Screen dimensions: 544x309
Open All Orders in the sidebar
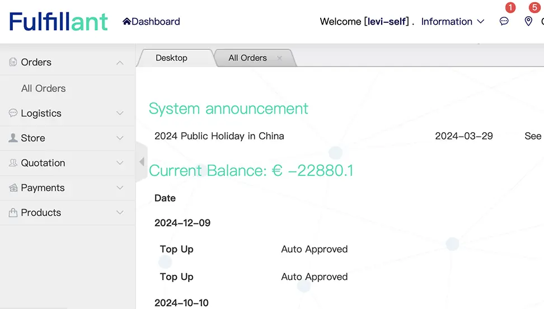(x=43, y=88)
